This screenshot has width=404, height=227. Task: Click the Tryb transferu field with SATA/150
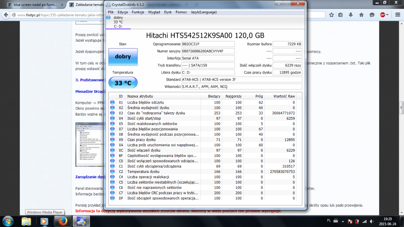pyautogui.click(x=208, y=65)
